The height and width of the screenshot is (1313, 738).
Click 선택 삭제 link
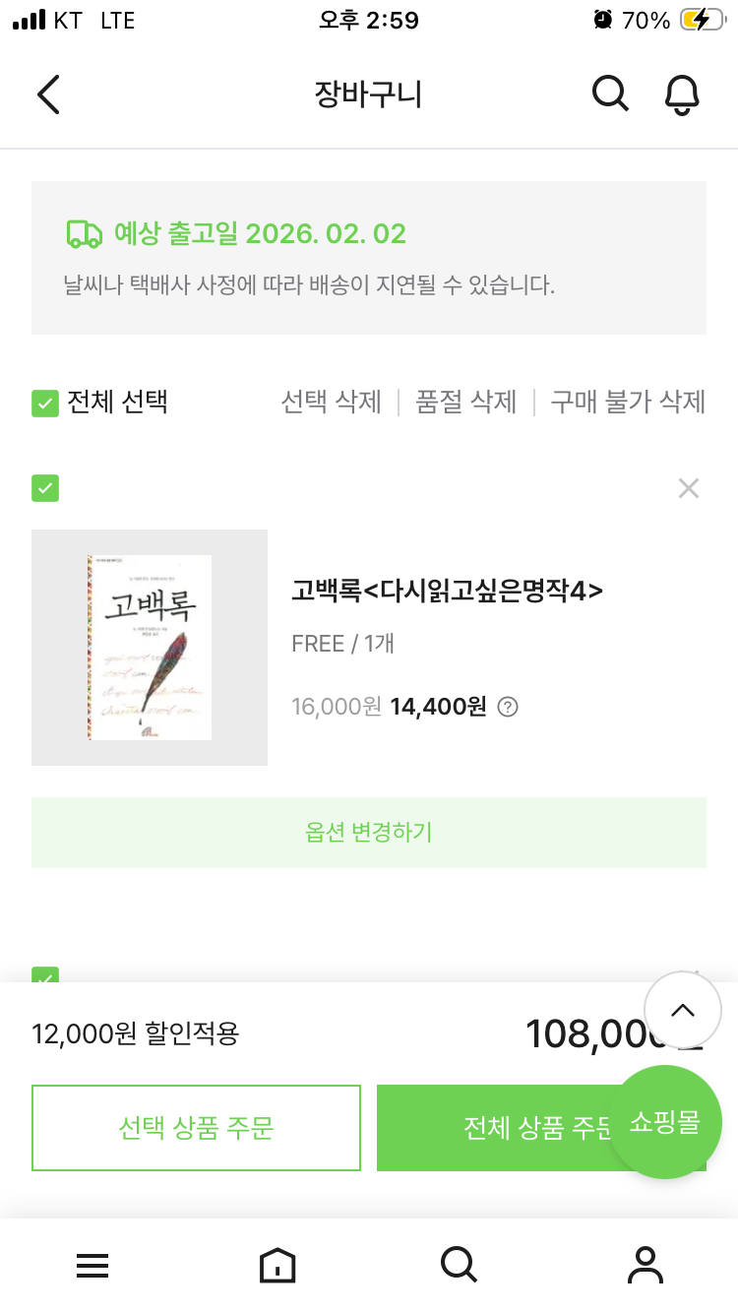(331, 403)
